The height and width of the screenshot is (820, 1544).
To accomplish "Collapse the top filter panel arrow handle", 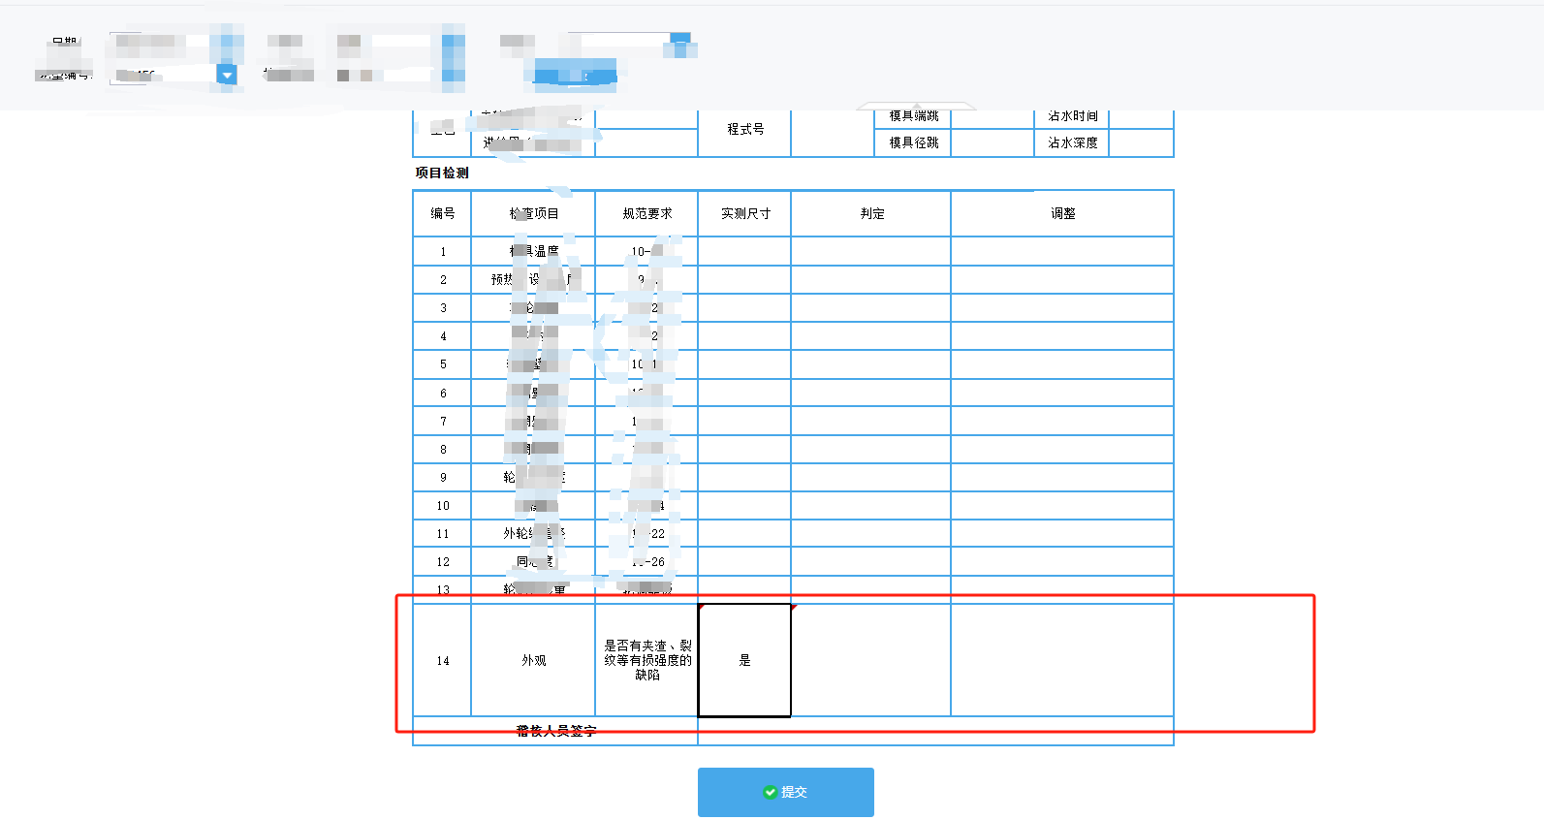I will [915, 105].
